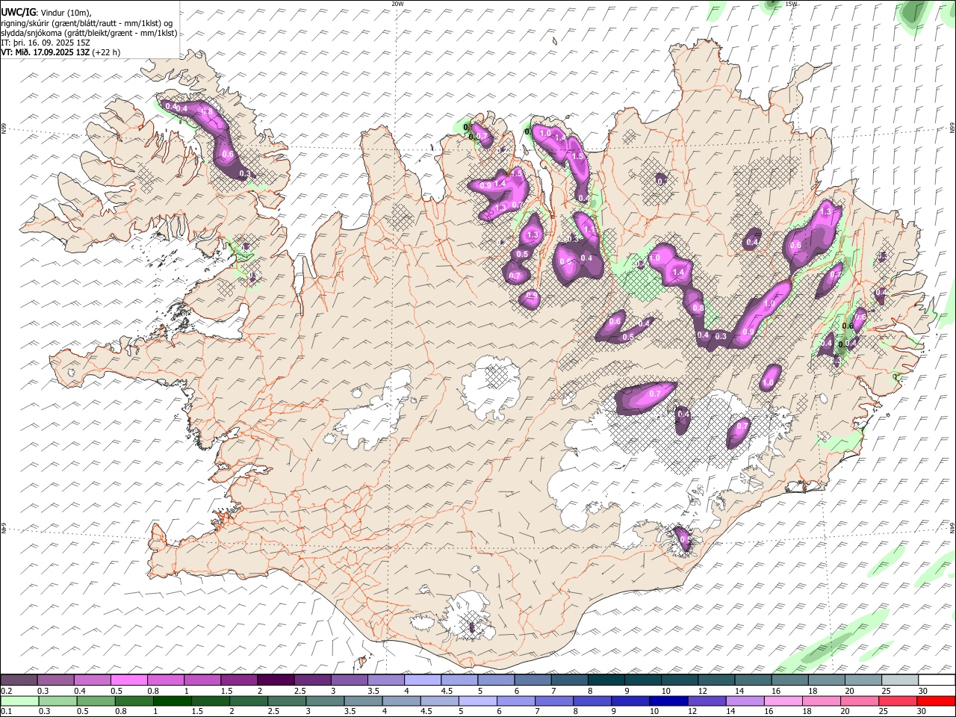Click the light pink 16 swatch in bottom row

point(782,701)
